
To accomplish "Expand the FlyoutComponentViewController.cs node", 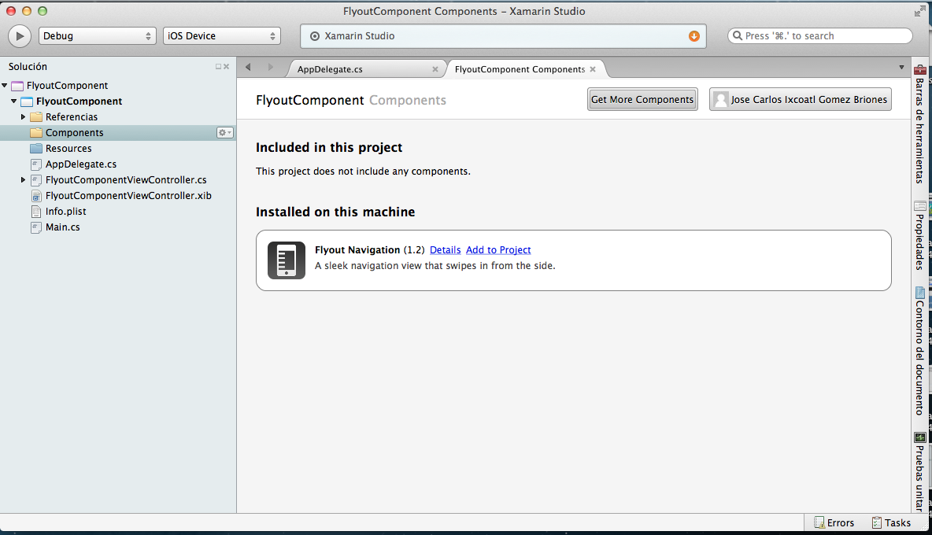I will tap(24, 179).
